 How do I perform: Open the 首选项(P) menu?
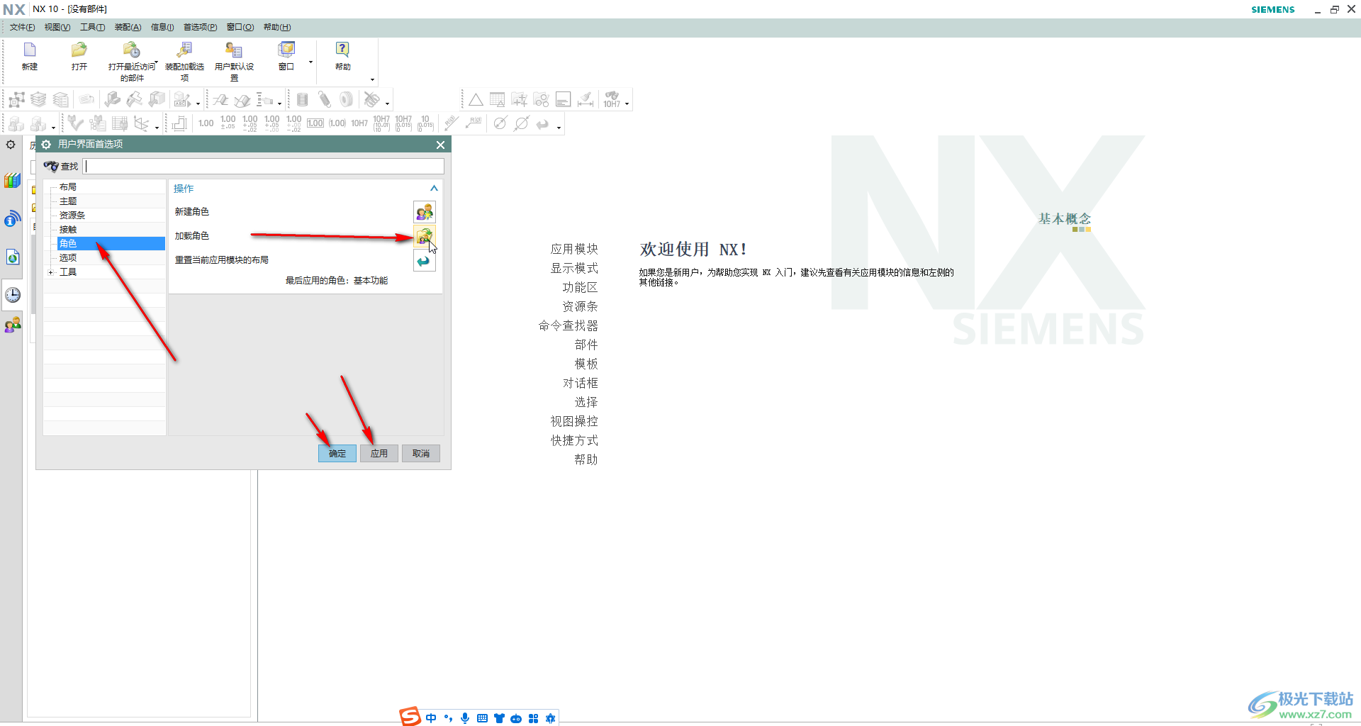201,27
